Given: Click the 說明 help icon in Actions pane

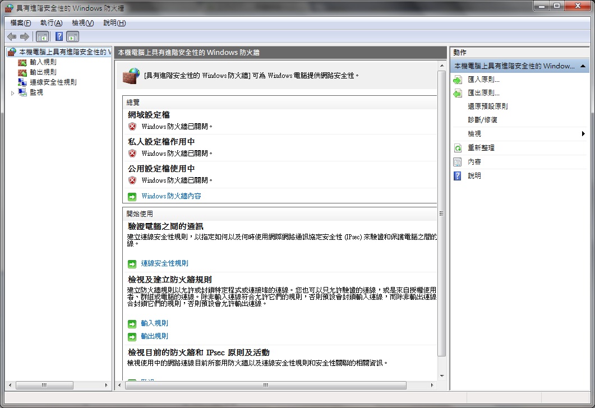Looking at the screenshot, I should click(x=458, y=176).
